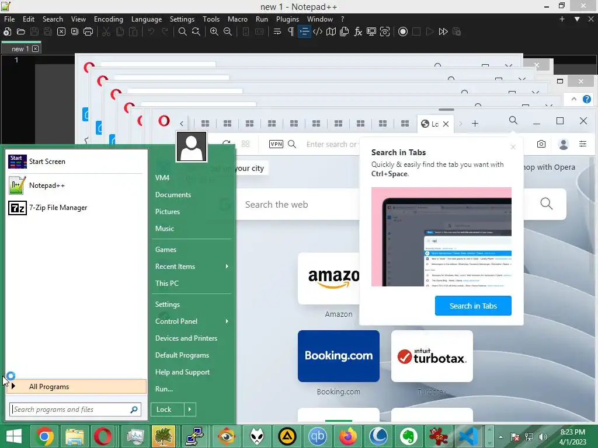Select the 'new 1' document tab
Screen dimensions: 598x448
click(20, 49)
